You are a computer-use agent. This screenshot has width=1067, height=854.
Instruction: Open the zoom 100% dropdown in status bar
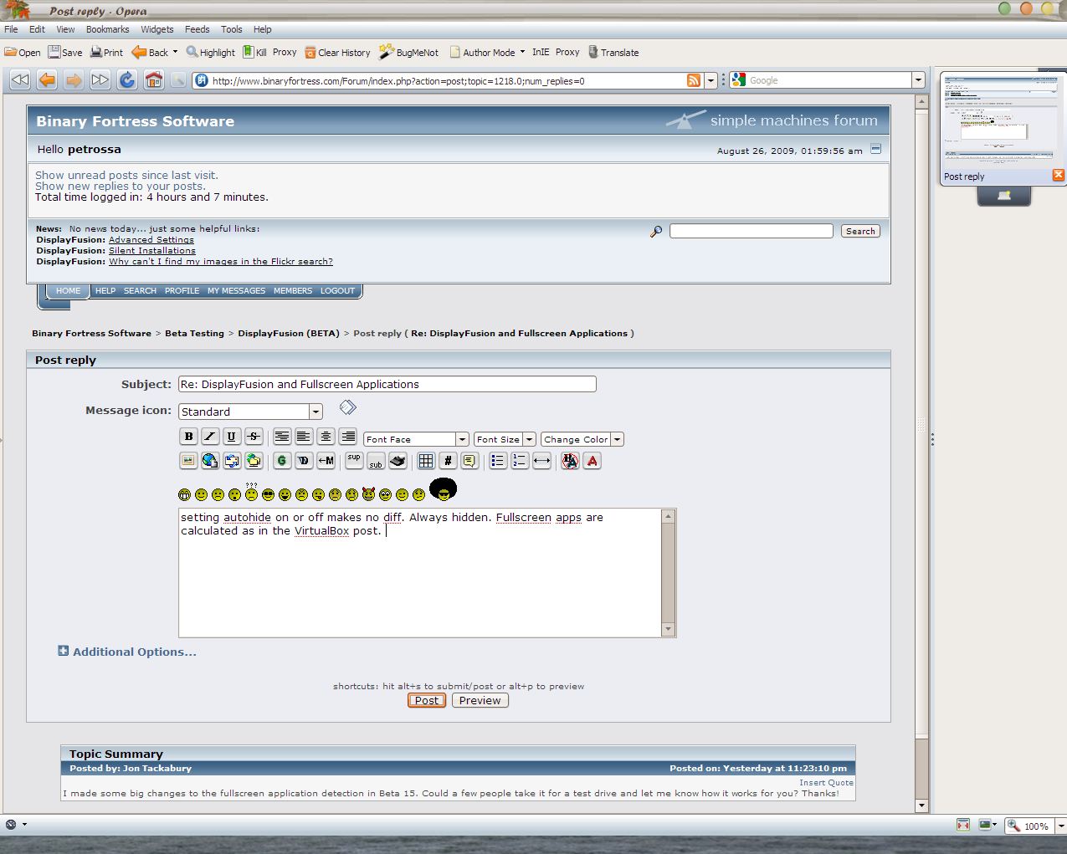[x=1060, y=826]
